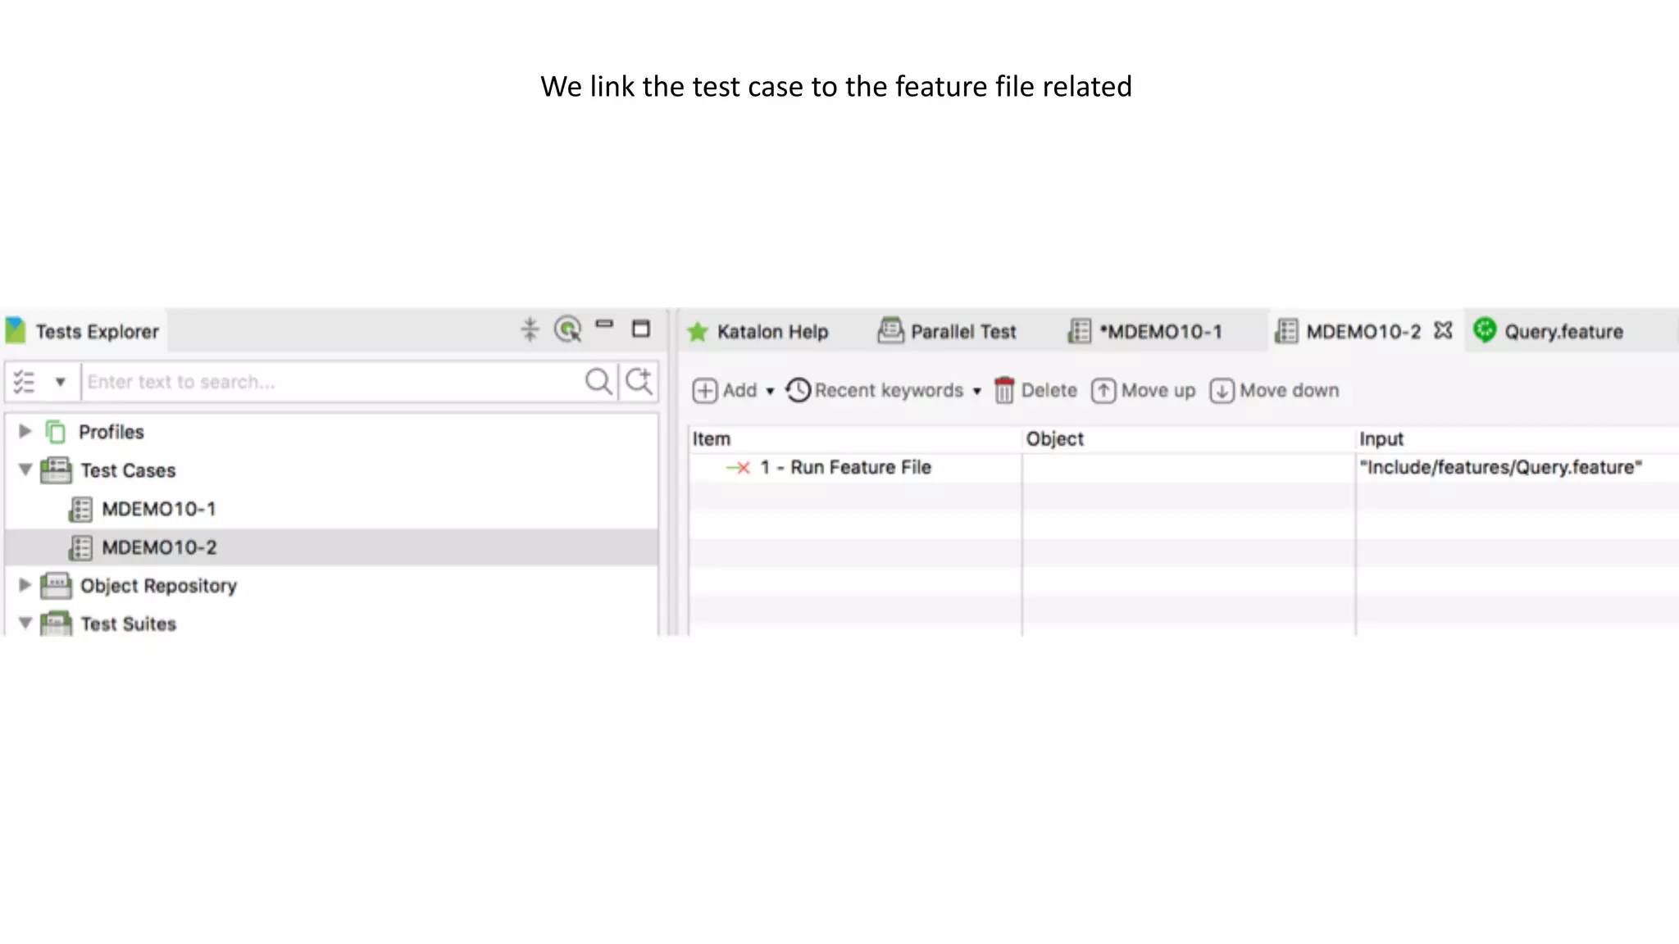Open the Add dropdown arrow
This screenshot has height=944, width=1679.
click(770, 392)
